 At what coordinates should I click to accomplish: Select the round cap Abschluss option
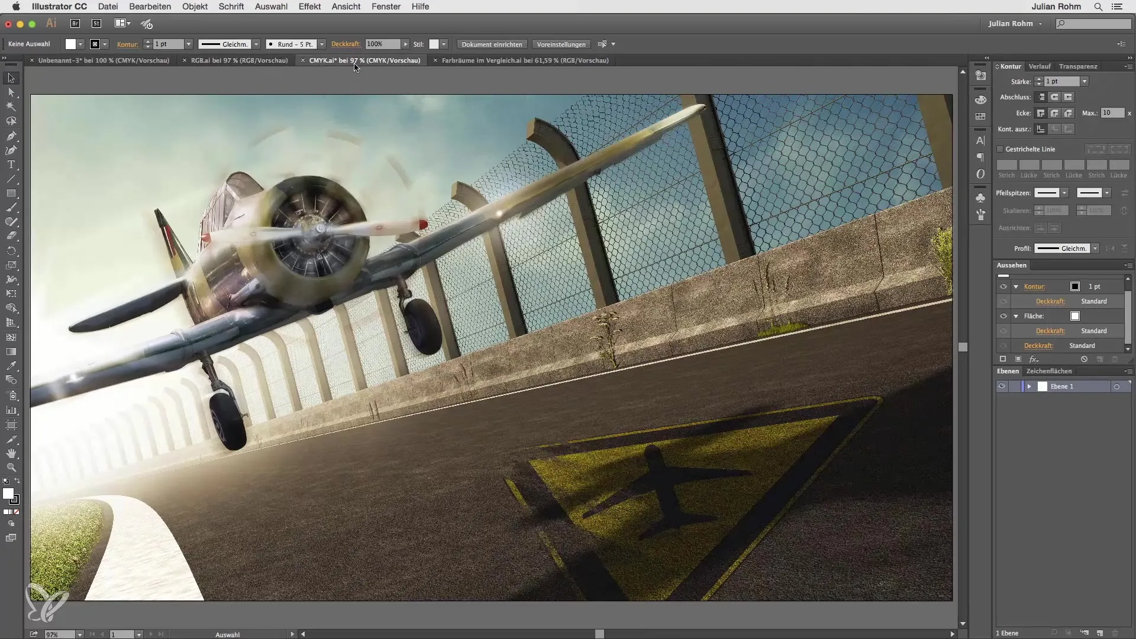coord(1054,97)
